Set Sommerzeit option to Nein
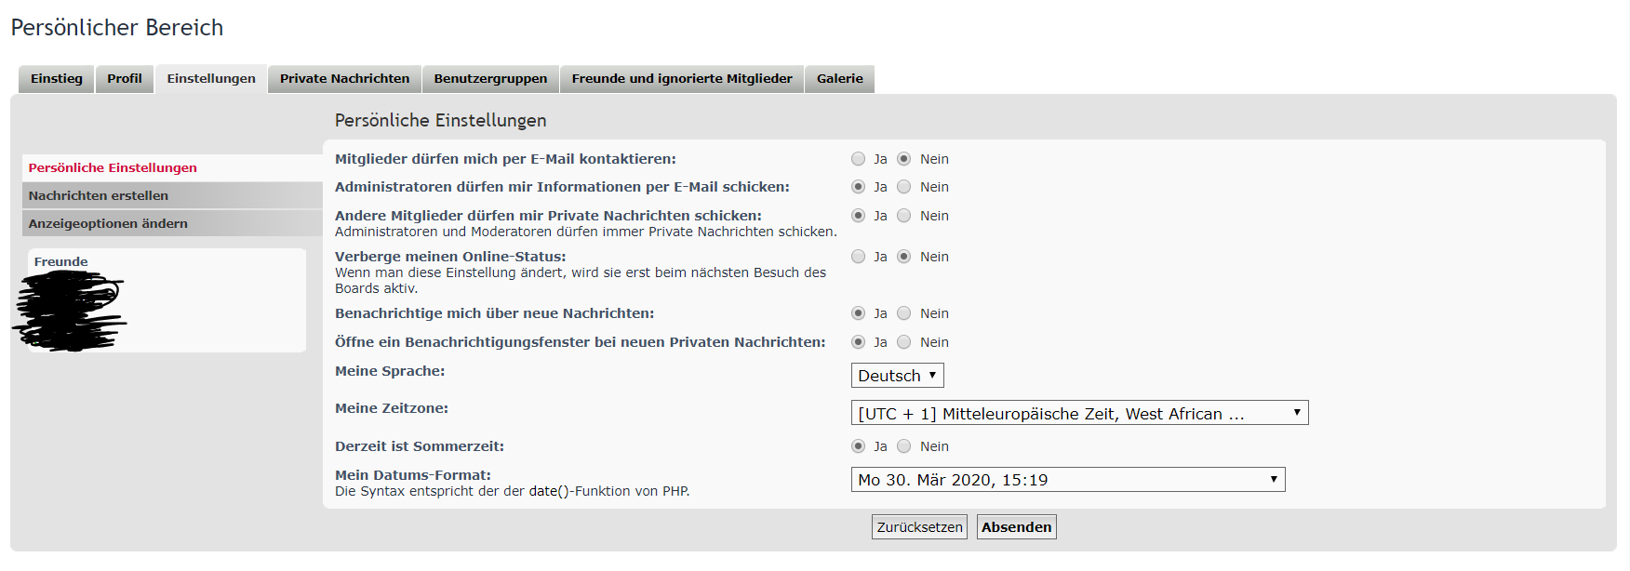1630x571 pixels. (x=903, y=446)
